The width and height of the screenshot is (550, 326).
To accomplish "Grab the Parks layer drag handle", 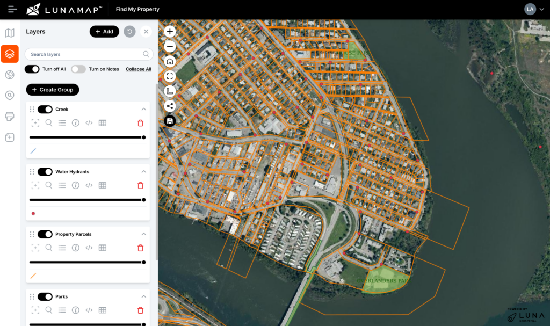I will tap(32, 297).
